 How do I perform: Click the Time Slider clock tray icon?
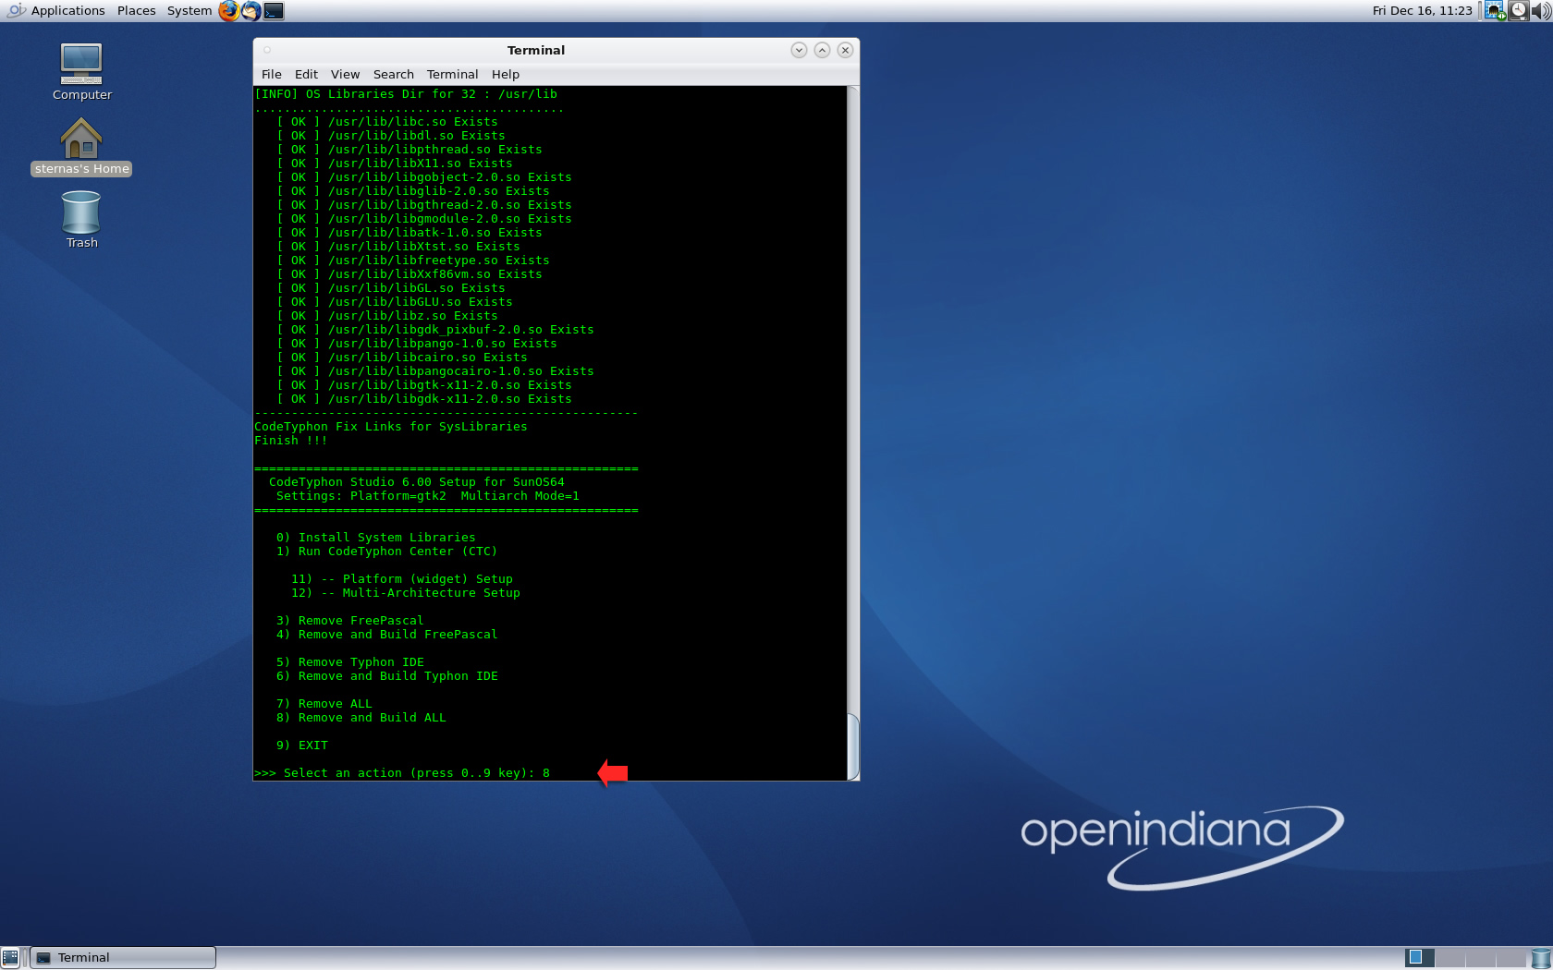tap(1518, 11)
